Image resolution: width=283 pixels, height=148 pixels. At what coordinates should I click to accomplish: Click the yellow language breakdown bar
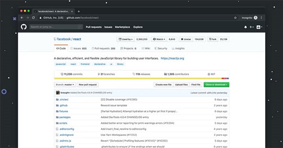tap(138, 78)
